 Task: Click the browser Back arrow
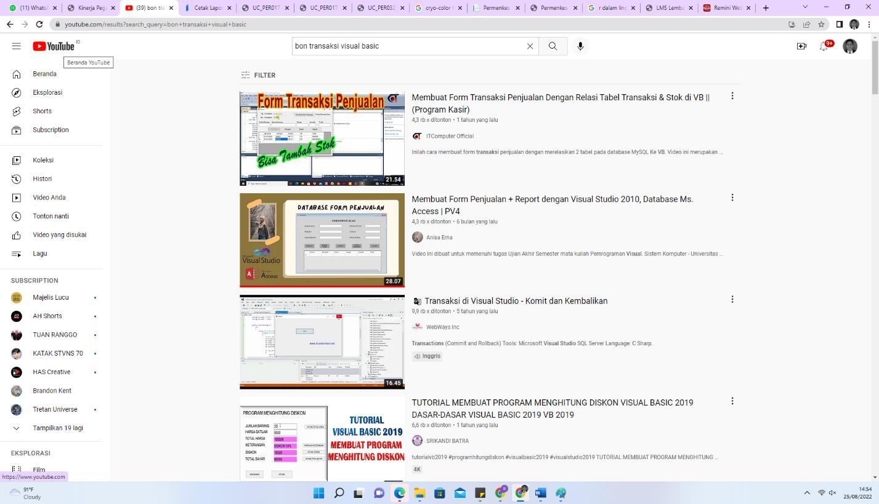(x=10, y=24)
